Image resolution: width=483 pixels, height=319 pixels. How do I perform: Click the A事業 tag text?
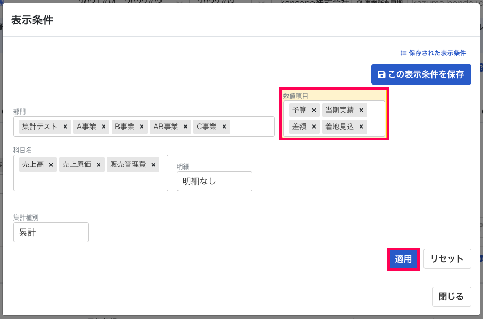coord(87,127)
